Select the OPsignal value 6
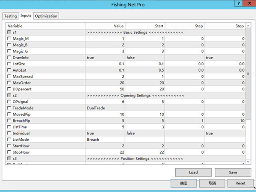Viewport: 256px width, 192px height. click(x=123, y=102)
